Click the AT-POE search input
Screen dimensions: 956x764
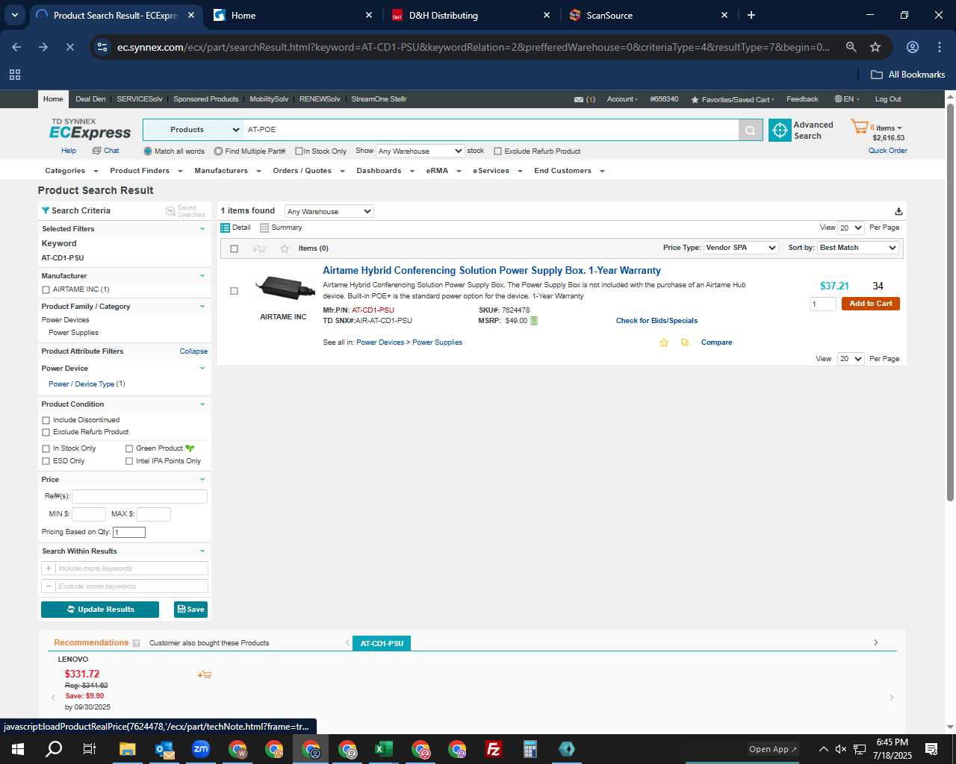(x=491, y=130)
